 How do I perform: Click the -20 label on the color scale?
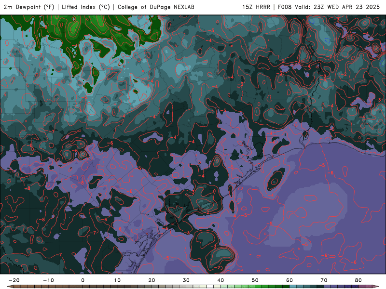click(x=14, y=280)
